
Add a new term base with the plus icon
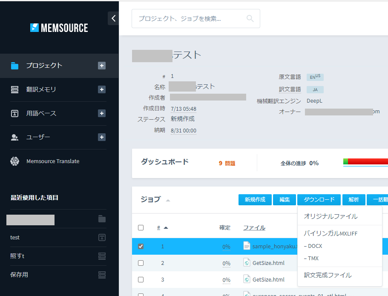coord(102,113)
